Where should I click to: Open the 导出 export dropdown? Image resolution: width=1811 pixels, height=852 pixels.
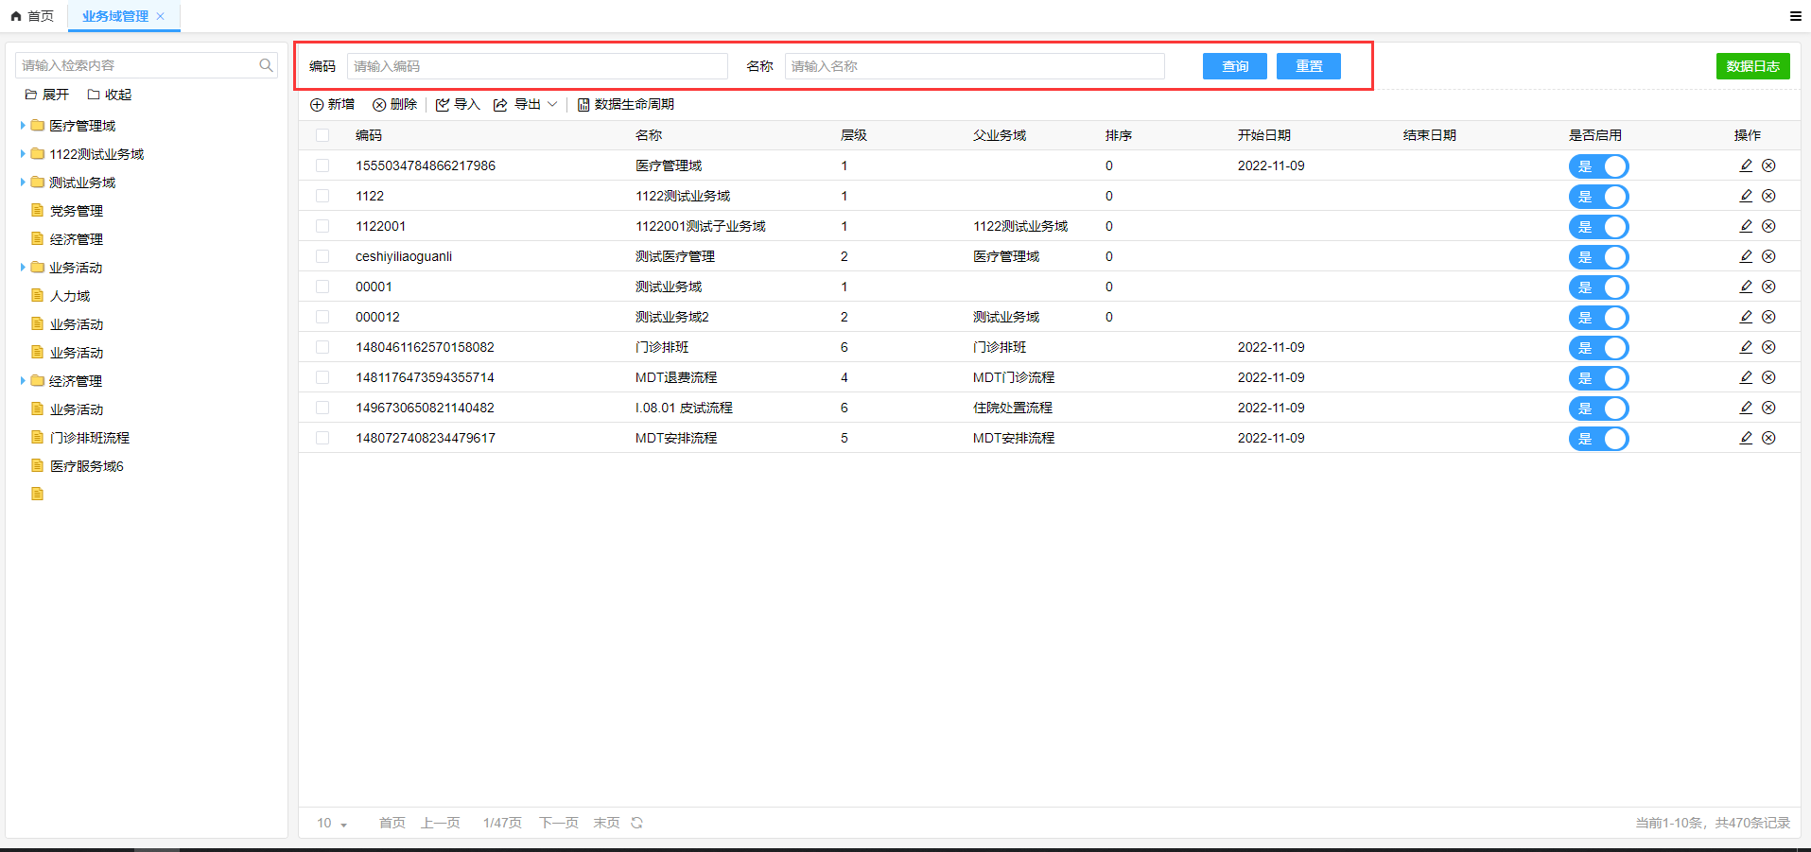526,104
